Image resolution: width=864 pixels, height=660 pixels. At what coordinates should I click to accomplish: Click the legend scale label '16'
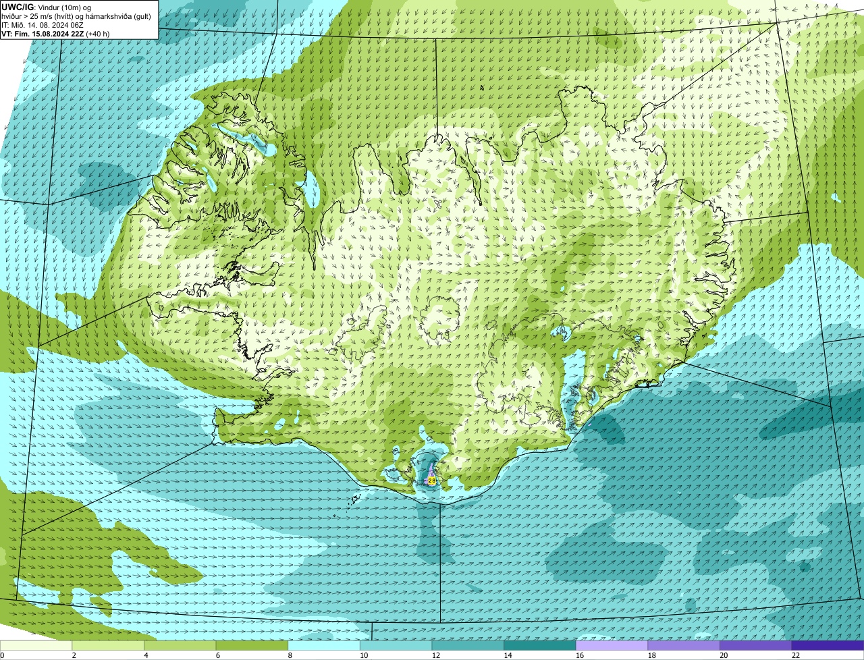point(580,655)
